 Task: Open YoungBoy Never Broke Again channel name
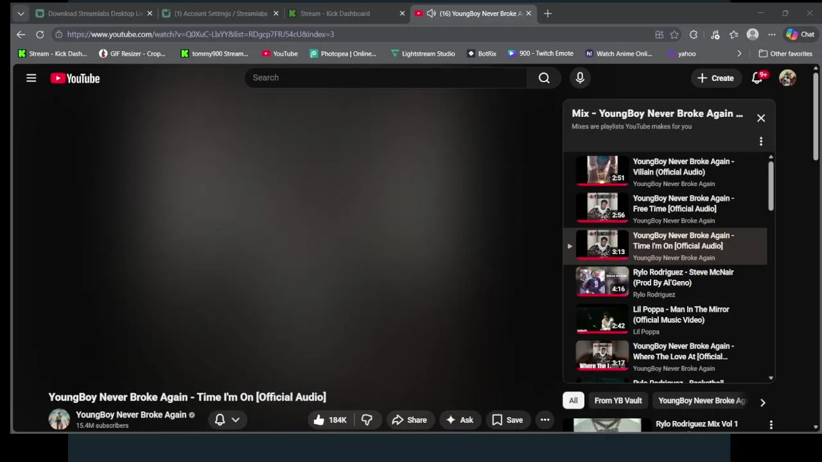point(131,415)
